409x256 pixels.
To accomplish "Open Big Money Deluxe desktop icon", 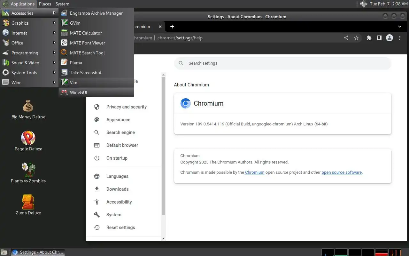I will click(28, 110).
